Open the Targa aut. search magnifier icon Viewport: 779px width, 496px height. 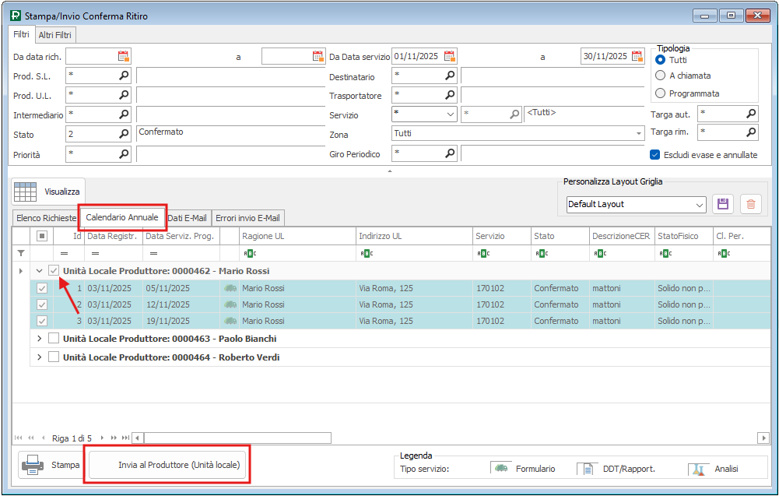coord(751,114)
